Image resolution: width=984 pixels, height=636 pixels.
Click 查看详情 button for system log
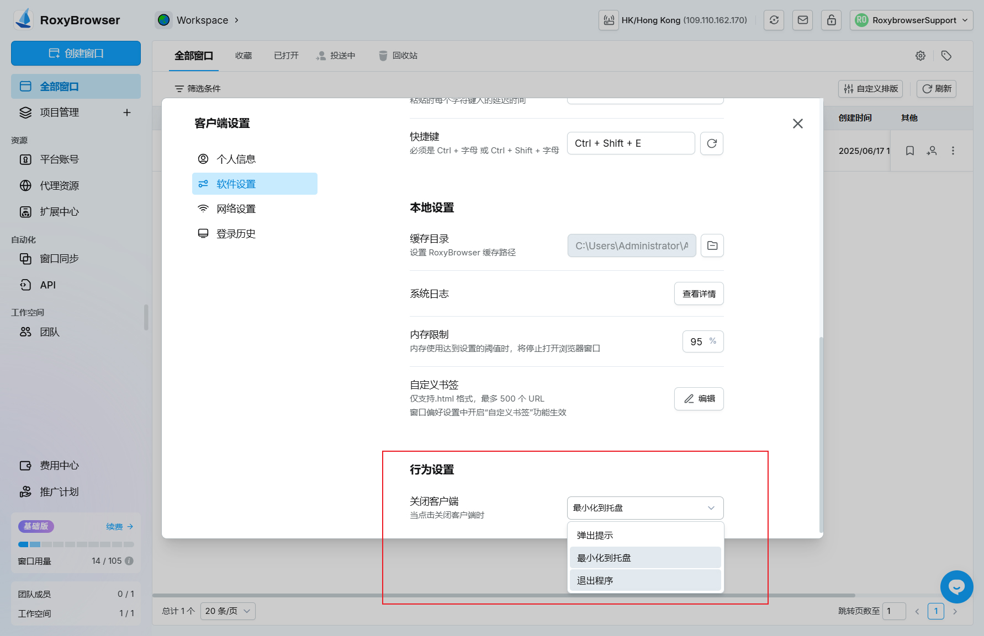pyautogui.click(x=699, y=293)
